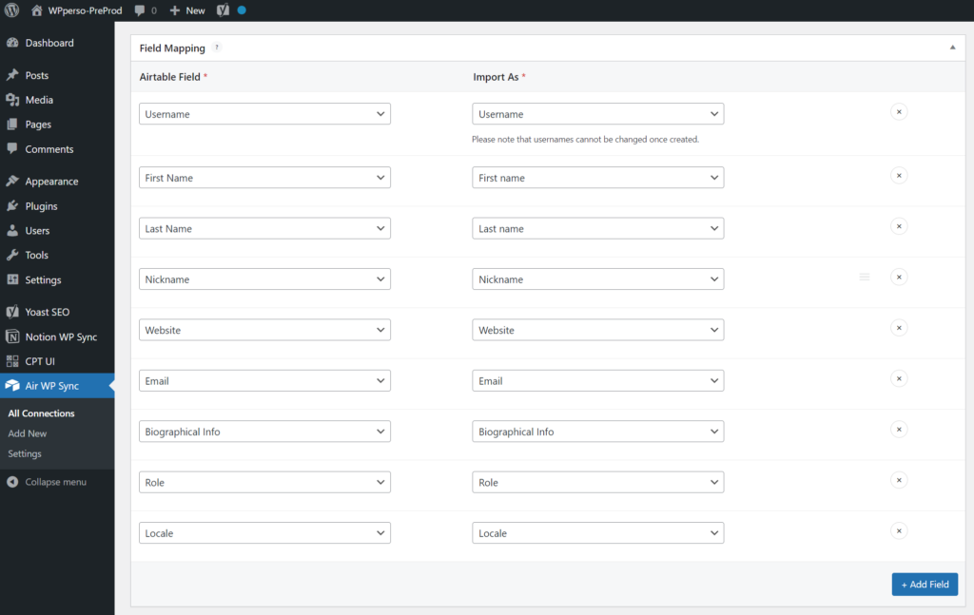
Task: Visit the WPperso-PreProd site home
Action: 76,10
